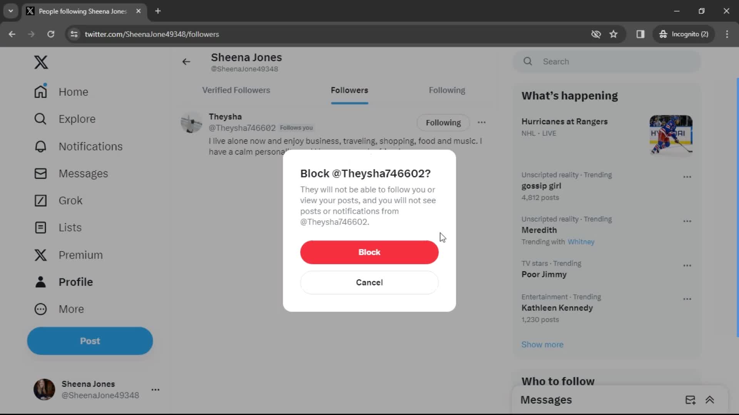Screen dimensions: 739x415
Task: Open Show more trending topics link
Action: (542, 345)
